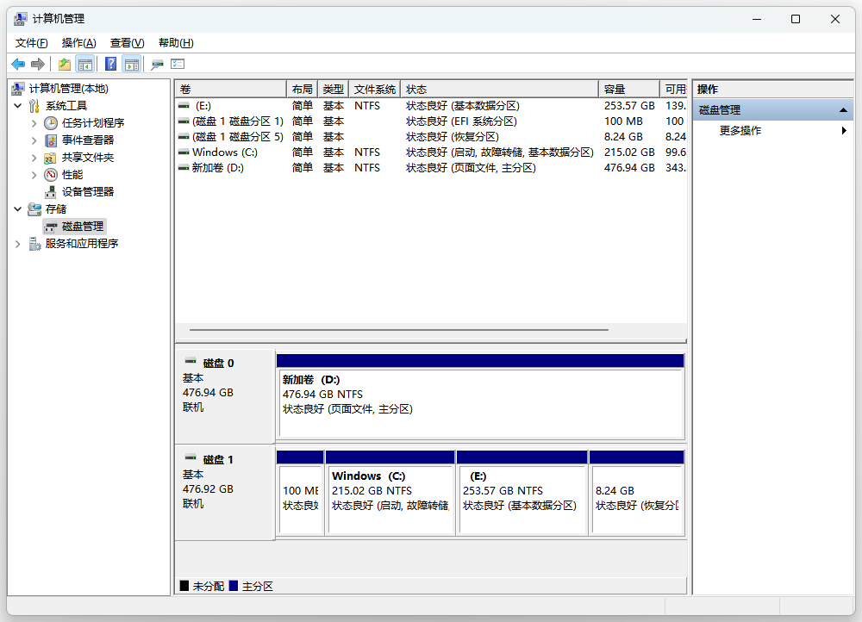Click the 共享文件夹 icon
Viewport: 862px width, 622px height.
(x=51, y=158)
